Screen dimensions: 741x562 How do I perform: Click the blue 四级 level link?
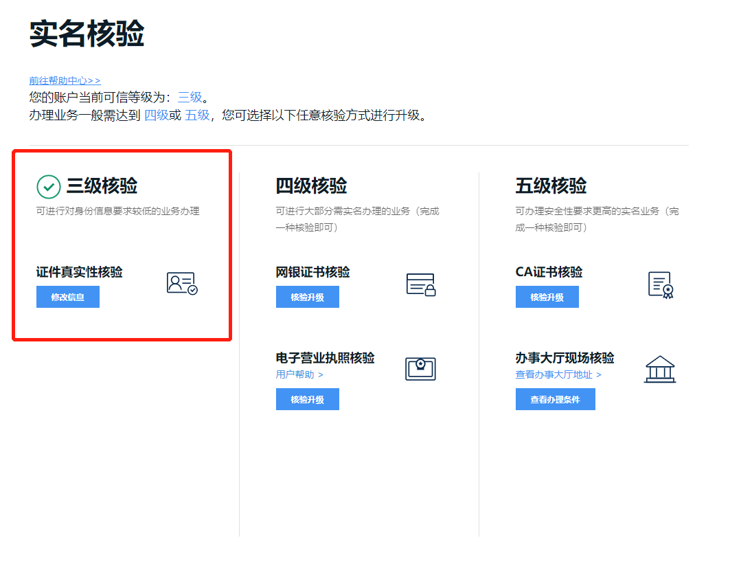(x=156, y=115)
